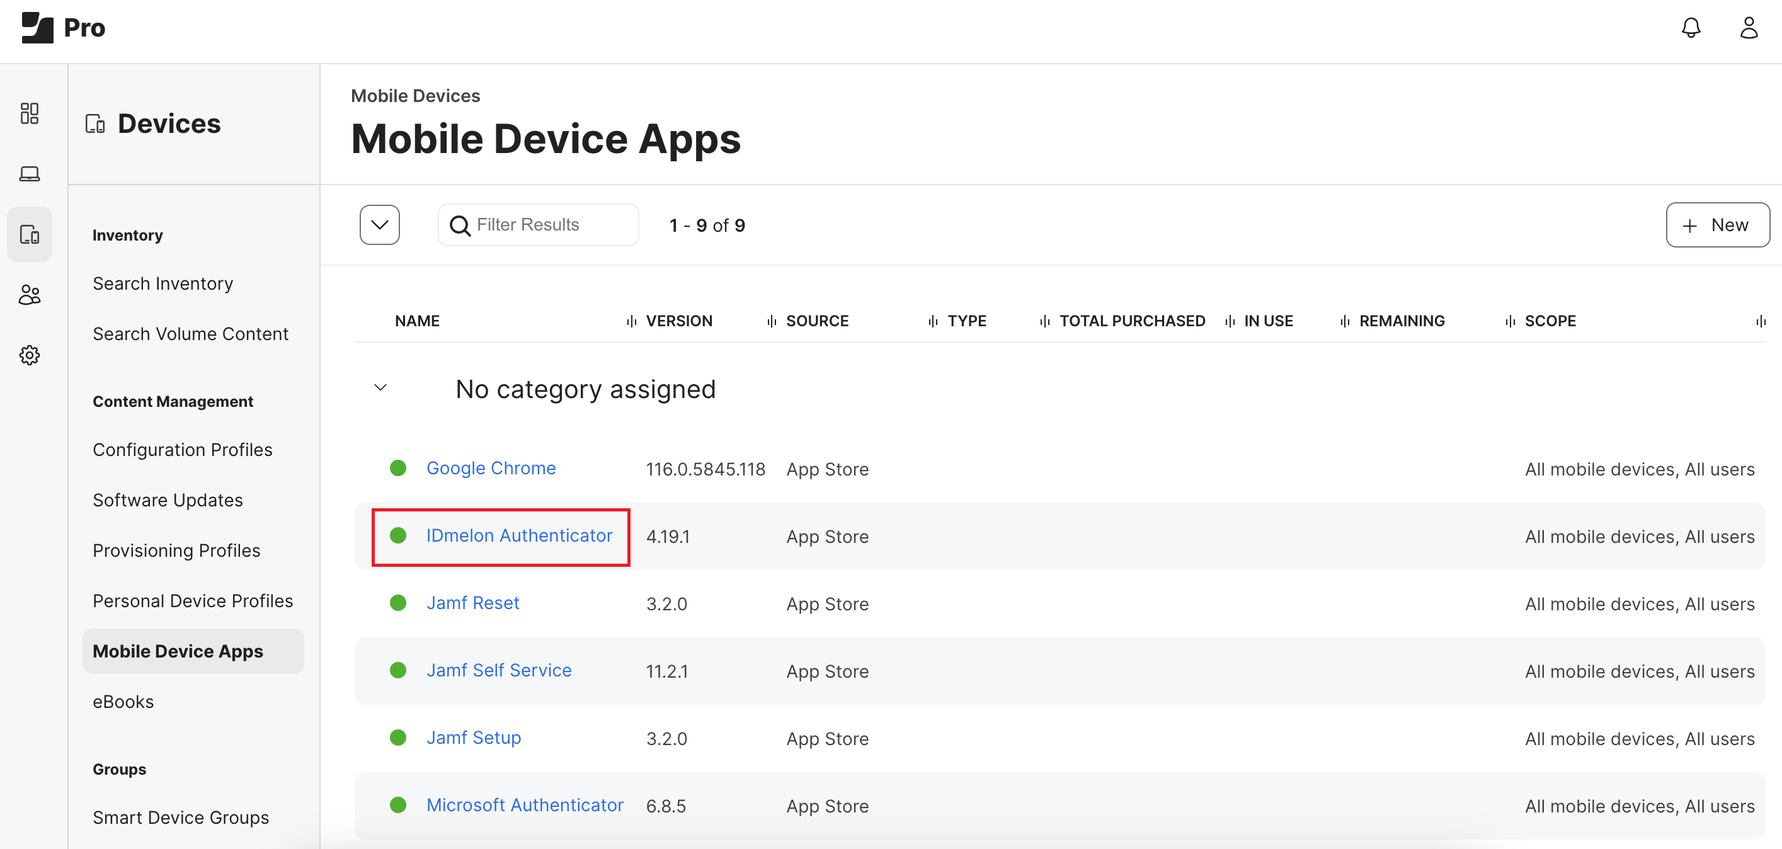Click the 1 - 9 of 9 count

point(707,225)
